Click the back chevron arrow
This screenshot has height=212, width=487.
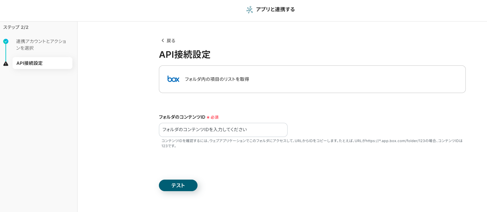[x=162, y=40]
